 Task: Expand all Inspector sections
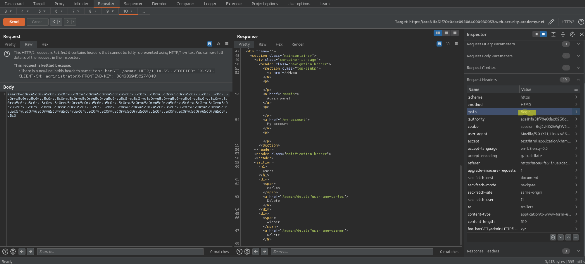click(x=553, y=34)
